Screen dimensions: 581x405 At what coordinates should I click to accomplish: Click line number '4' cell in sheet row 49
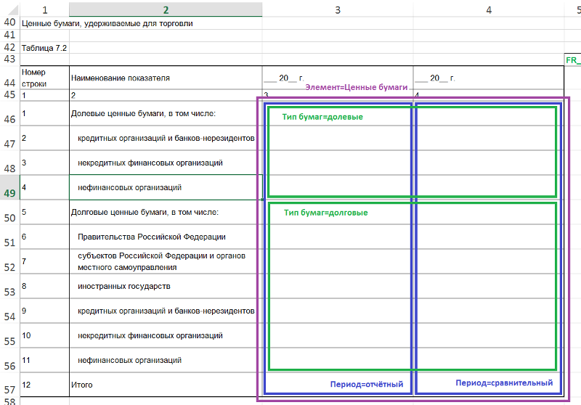pos(44,187)
